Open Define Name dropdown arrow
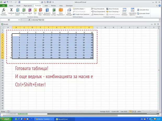Image resolution: width=162 pixels, height=121 pixels. (x=85, y=9)
